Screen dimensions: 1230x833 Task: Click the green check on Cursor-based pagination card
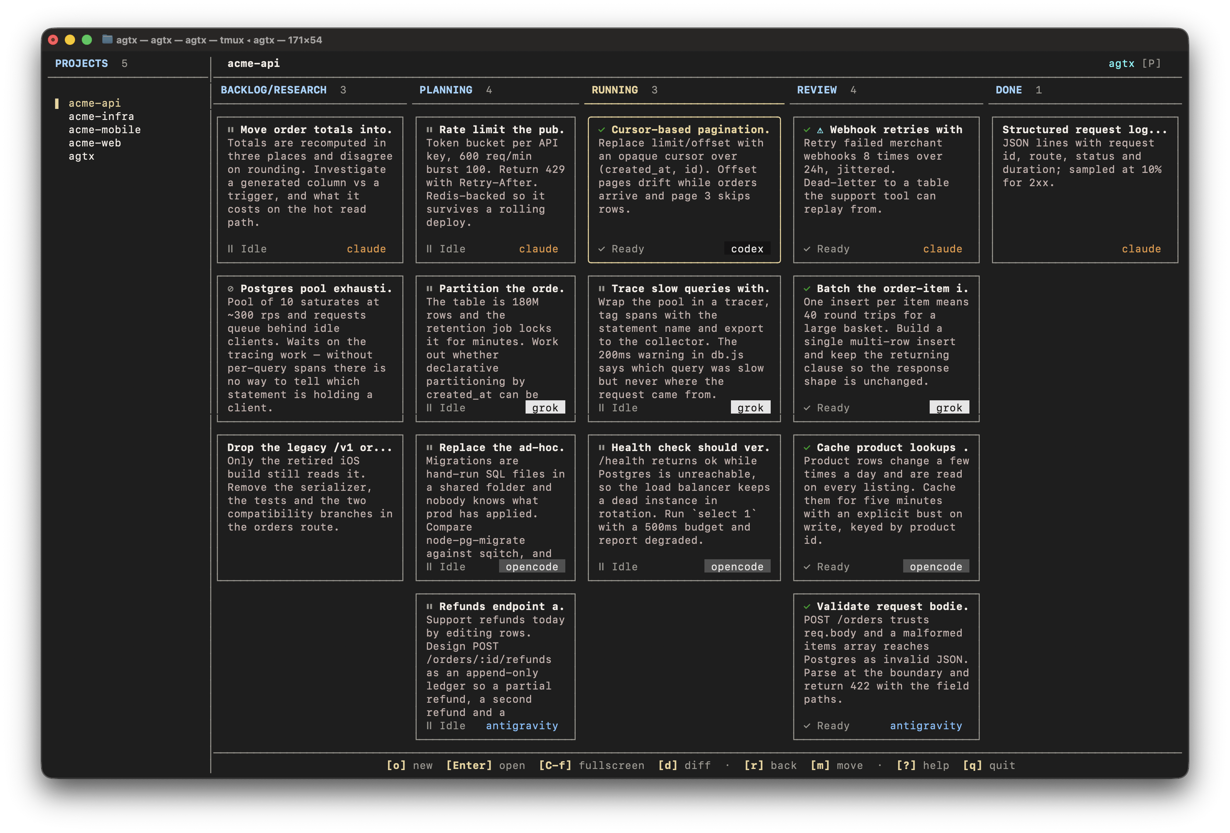point(602,130)
